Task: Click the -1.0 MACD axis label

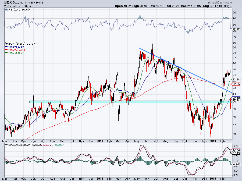Action: pos(235,171)
